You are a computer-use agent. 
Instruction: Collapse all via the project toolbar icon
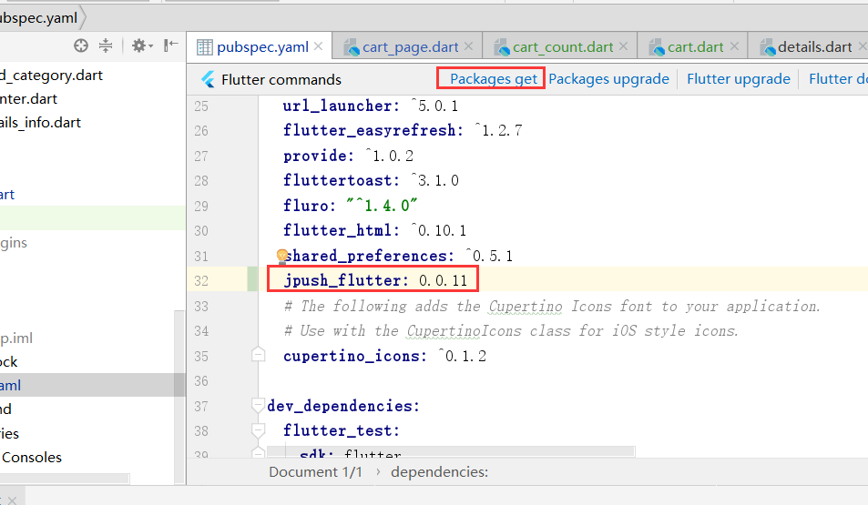[x=105, y=45]
